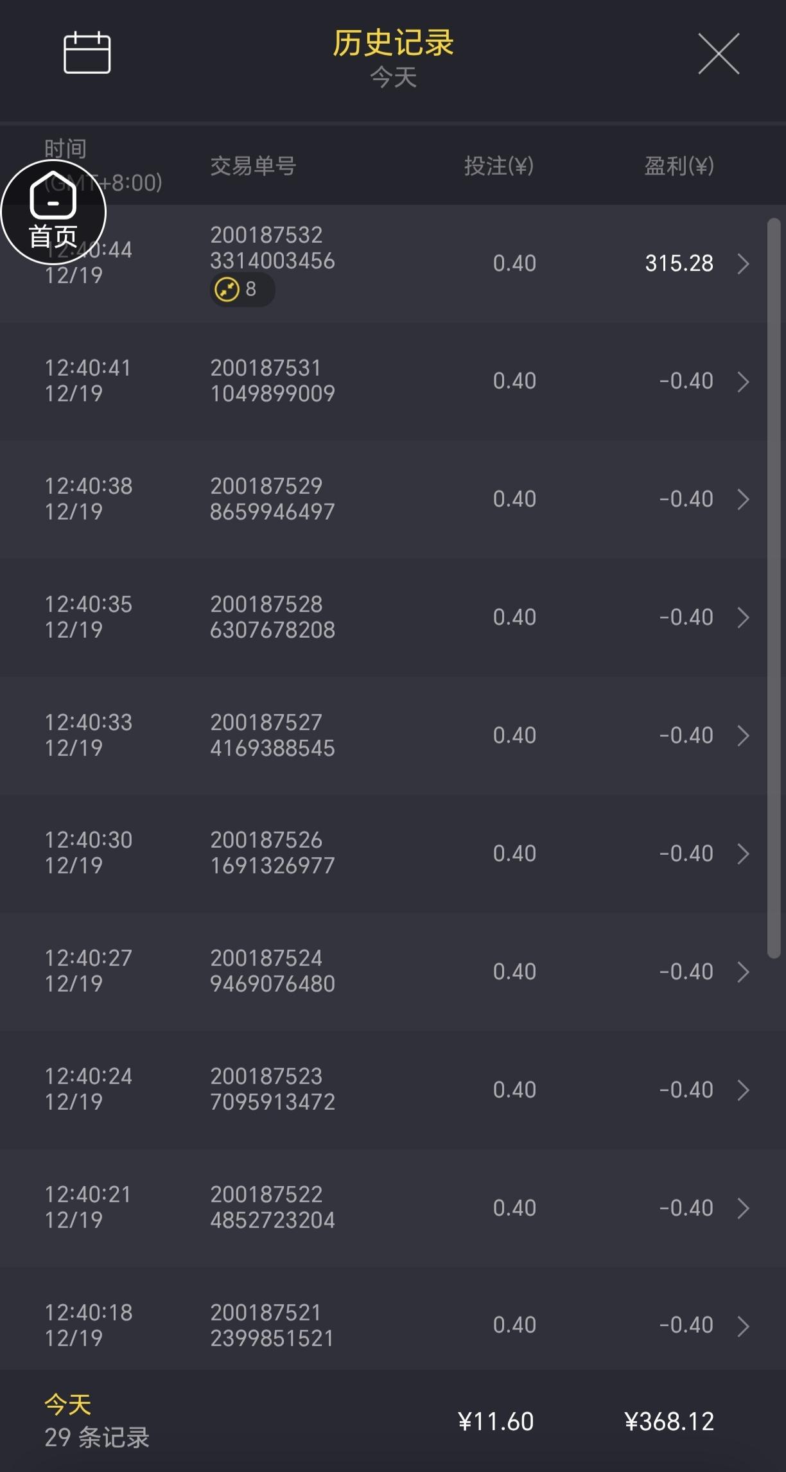Open chevron arrow for 12:40:27 record
786x1472 pixels.
(743, 972)
